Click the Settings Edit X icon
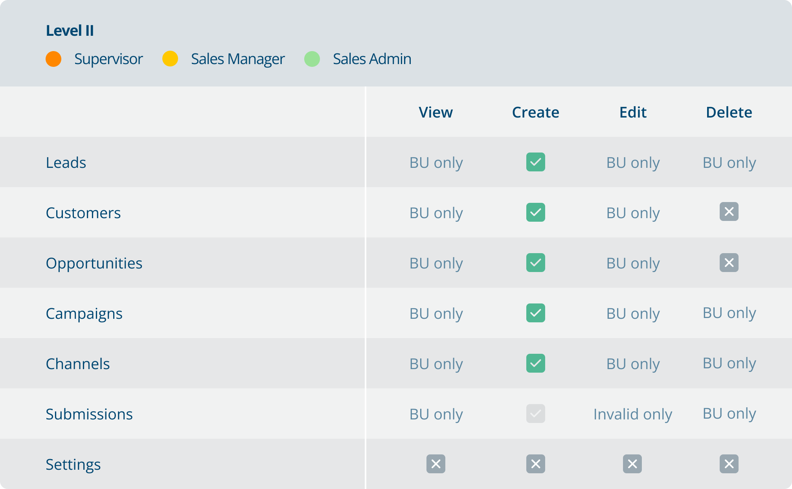The width and height of the screenshot is (792, 489). tap(632, 464)
